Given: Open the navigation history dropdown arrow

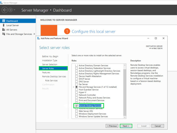Looking at the screenshot, I should [14, 10].
